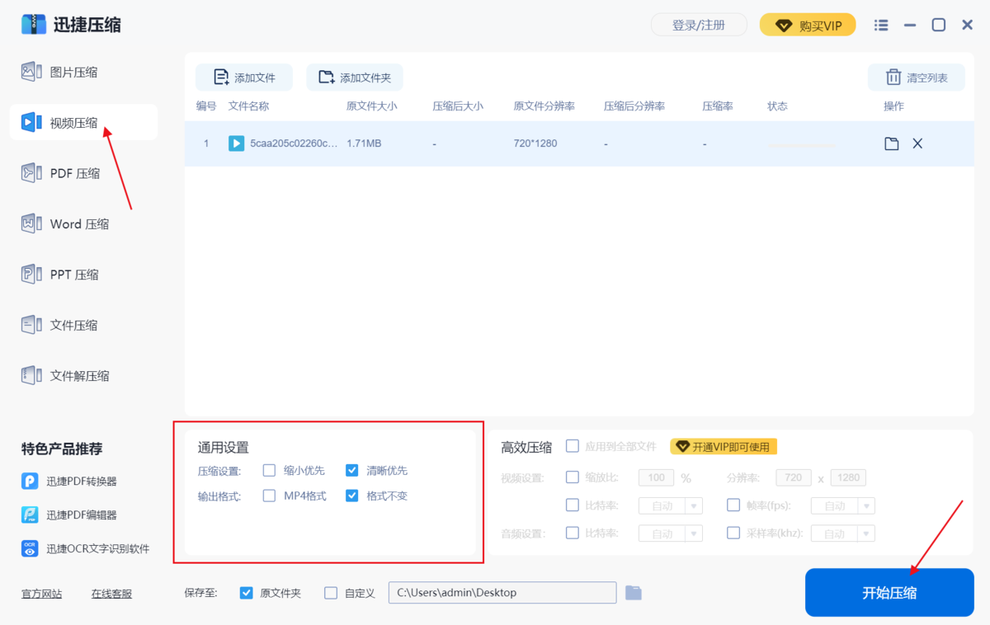990x625 pixels.
Task: Enable 应用到全部文件 in 高效压缩
Action: (573, 446)
